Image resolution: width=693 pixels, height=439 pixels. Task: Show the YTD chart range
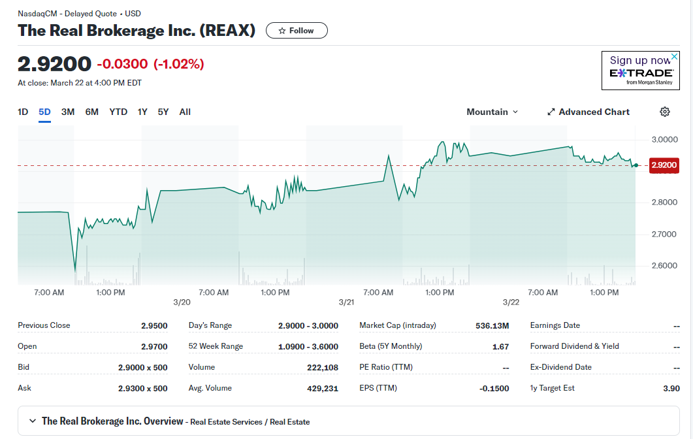click(118, 112)
